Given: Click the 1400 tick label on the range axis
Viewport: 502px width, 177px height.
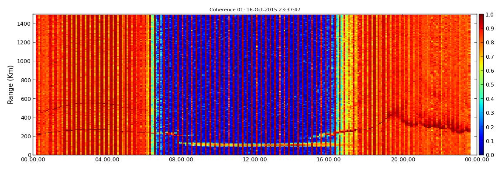Looking at the screenshot, I should [x=24, y=23].
